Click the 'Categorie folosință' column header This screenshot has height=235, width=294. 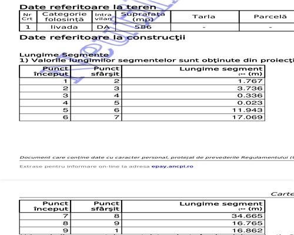click(64, 17)
